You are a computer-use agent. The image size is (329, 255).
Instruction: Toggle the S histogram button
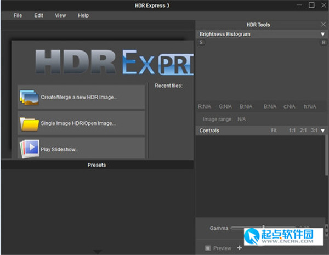point(201,43)
